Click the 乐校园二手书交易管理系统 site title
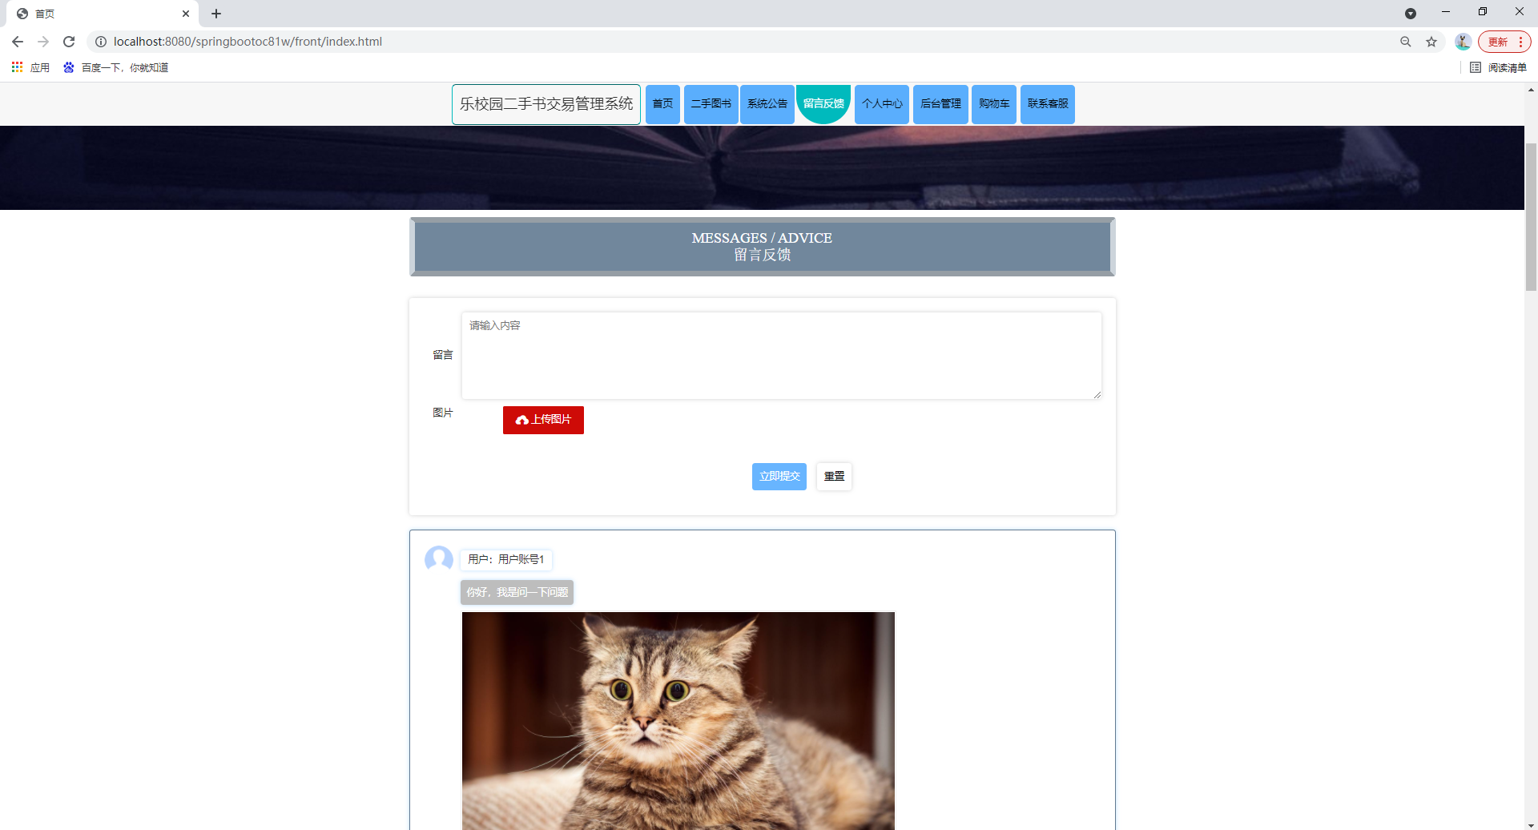Viewport: 1538px width, 830px height. (546, 104)
